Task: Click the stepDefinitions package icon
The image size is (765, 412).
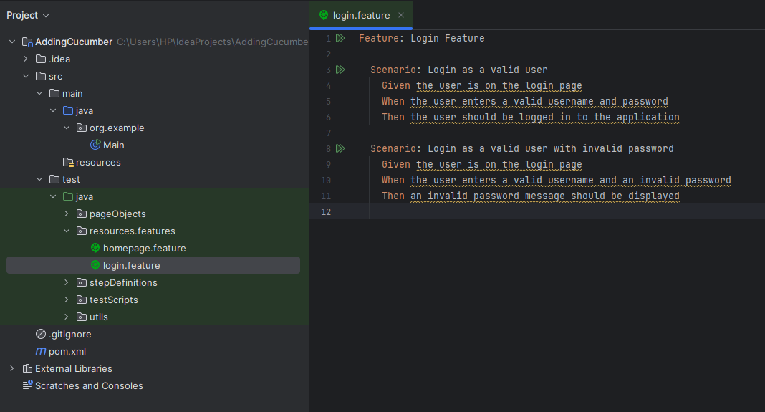Action: point(82,282)
